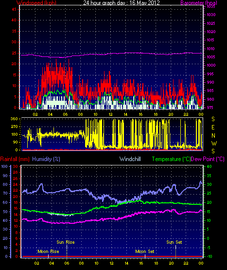Click the N compass letter on direction graph
227x270 pixels.
213,136
